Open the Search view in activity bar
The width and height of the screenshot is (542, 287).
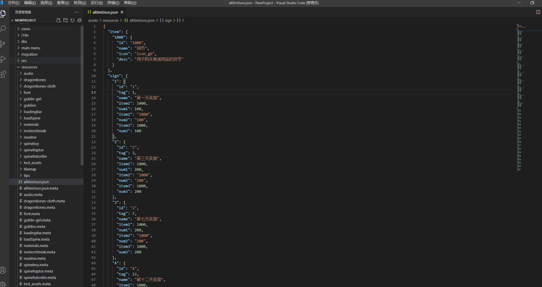coord(3,29)
